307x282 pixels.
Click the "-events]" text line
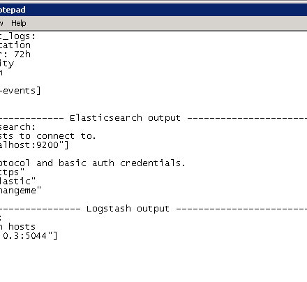(x=20, y=91)
